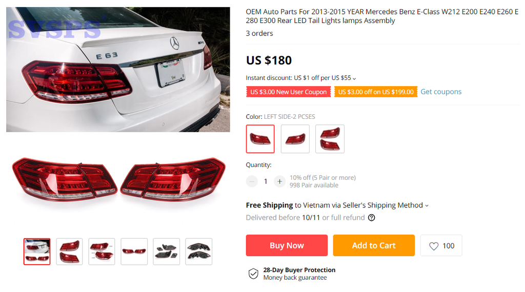The height and width of the screenshot is (292, 525).
Task: Click the US $3.00 New User Coupon tag
Action: coord(289,92)
